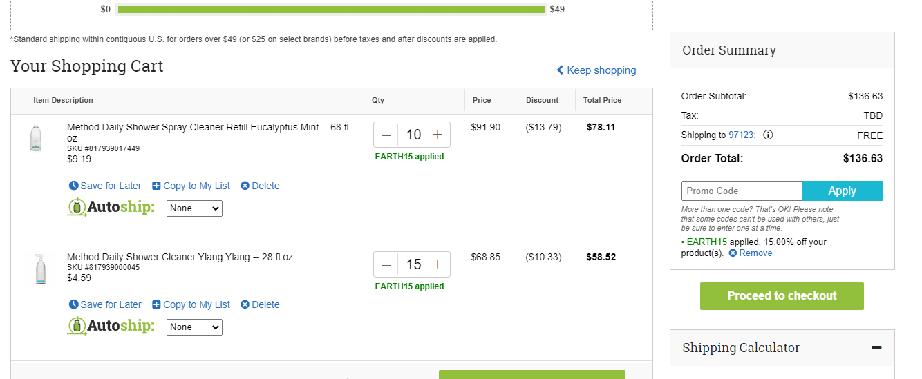Copy Ylang Ylang cleaner to My List
This screenshot has width=922, height=379.
point(191,304)
